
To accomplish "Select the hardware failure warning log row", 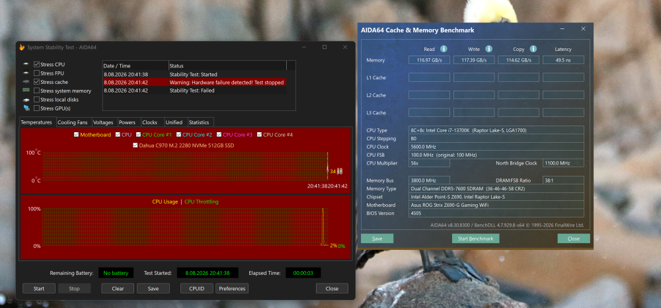I will click(x=195, y=83).
